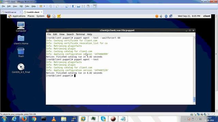Click the 'puppet agent --test --waitforcert 60' command

pos(97,38)
